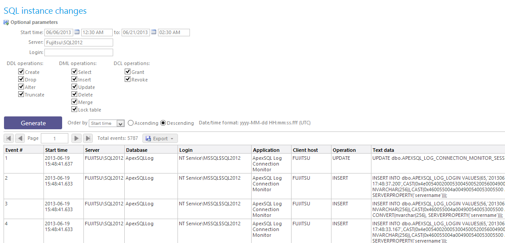This screenshot has width=505, height=243.
Task: Select UPDATE operation cell in event 1
Action: [x=351, y=164]
